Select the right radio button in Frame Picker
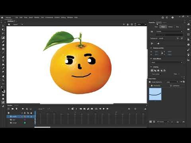 pyautogui.click(x=171, y=86)
